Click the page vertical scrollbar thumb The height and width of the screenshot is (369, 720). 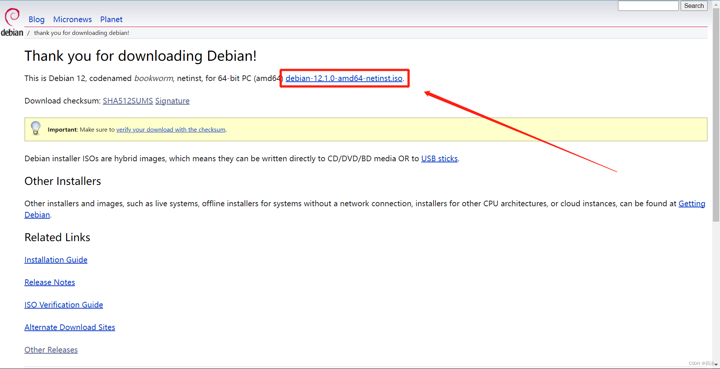tap(716, 114)
